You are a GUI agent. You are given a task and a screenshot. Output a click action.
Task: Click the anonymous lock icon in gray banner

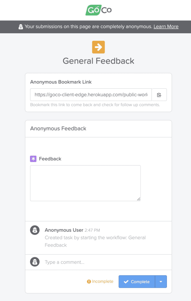pos(21,26)
